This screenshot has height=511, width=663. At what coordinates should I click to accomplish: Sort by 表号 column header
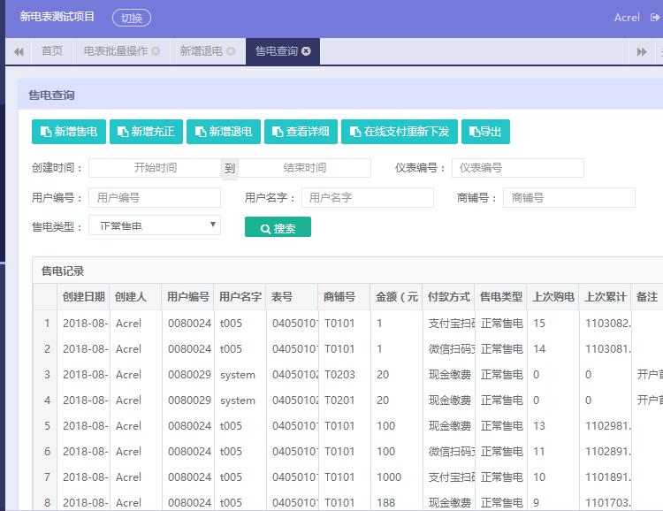[x=293, y=297]
